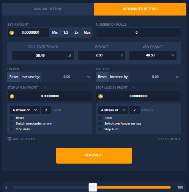
Task: Click the win chance percent symbol
Action: [173, 55]
